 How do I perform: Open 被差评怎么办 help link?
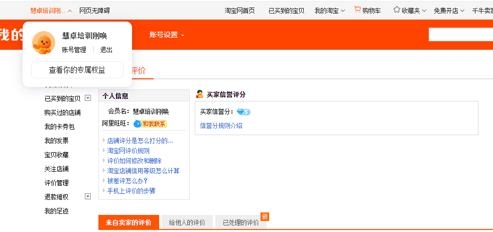point(128,181)
